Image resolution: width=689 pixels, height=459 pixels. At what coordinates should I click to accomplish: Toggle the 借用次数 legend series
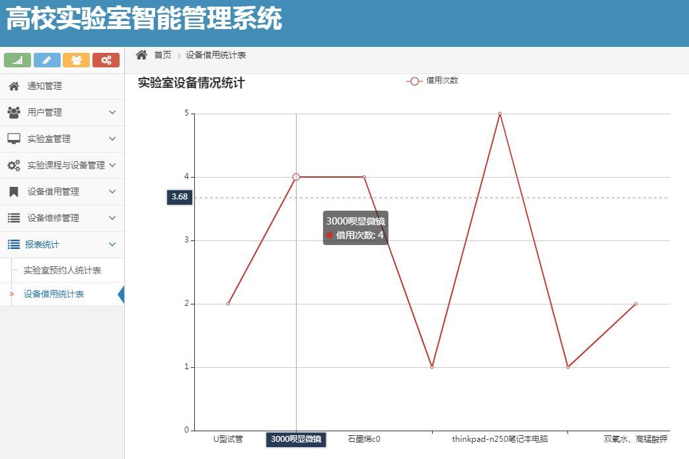click(x=433, y=81)
